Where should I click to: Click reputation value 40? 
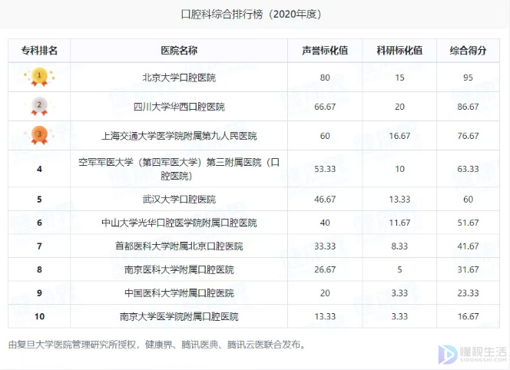tap(325, 223)
